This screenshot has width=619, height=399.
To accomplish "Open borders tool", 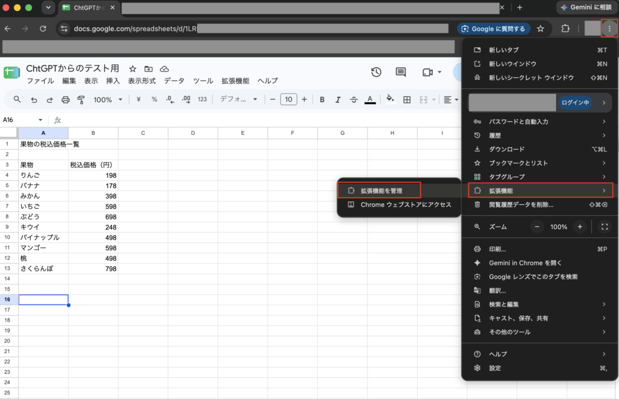I will [x=407, y=100].
